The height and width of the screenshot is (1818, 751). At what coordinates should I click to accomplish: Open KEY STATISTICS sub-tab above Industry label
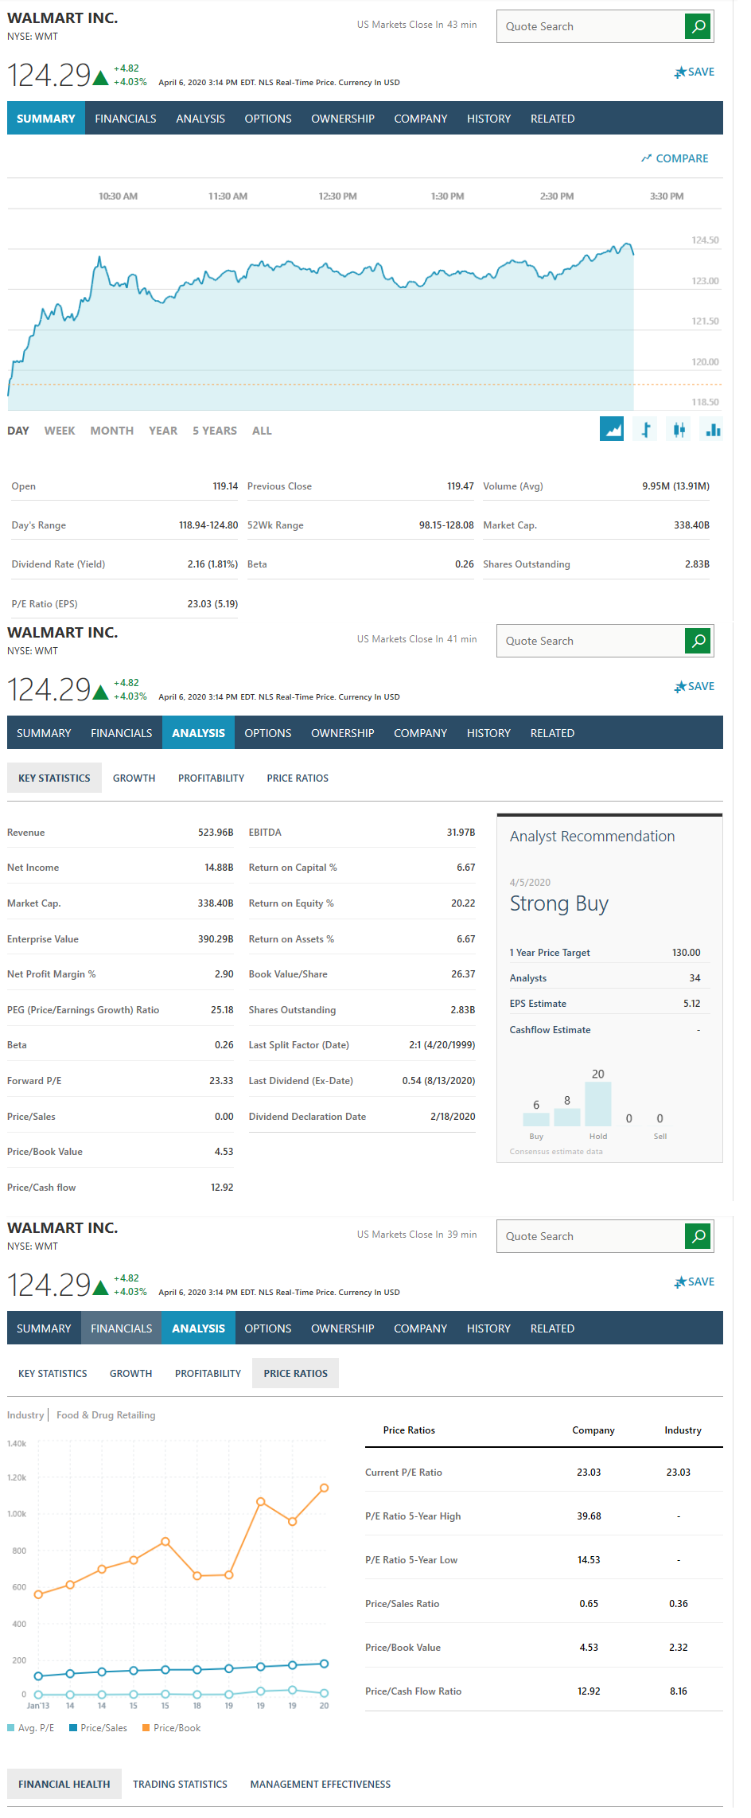pyautogui.click(x=53, y=1373)
